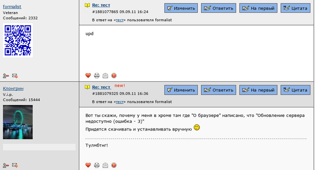Open Клонгрин's profile via username link

point(13,89)
